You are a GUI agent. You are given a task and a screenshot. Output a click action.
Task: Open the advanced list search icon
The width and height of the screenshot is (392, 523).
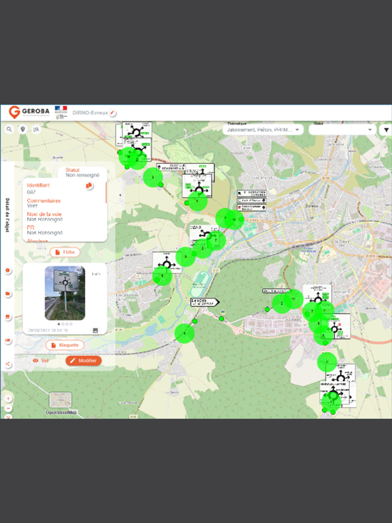36,129
